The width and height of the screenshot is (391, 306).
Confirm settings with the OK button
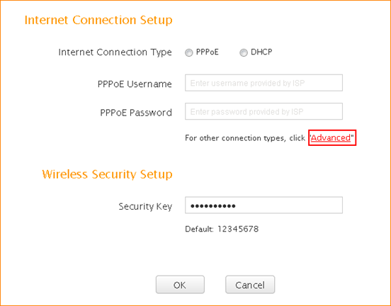(180, 285)
